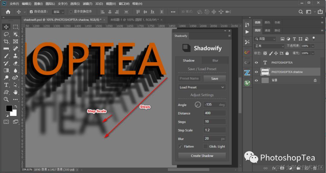Click the Preset Name input field
Image resolution: width=326 pixels, height=173 pixels.
(x=189, y=78)
